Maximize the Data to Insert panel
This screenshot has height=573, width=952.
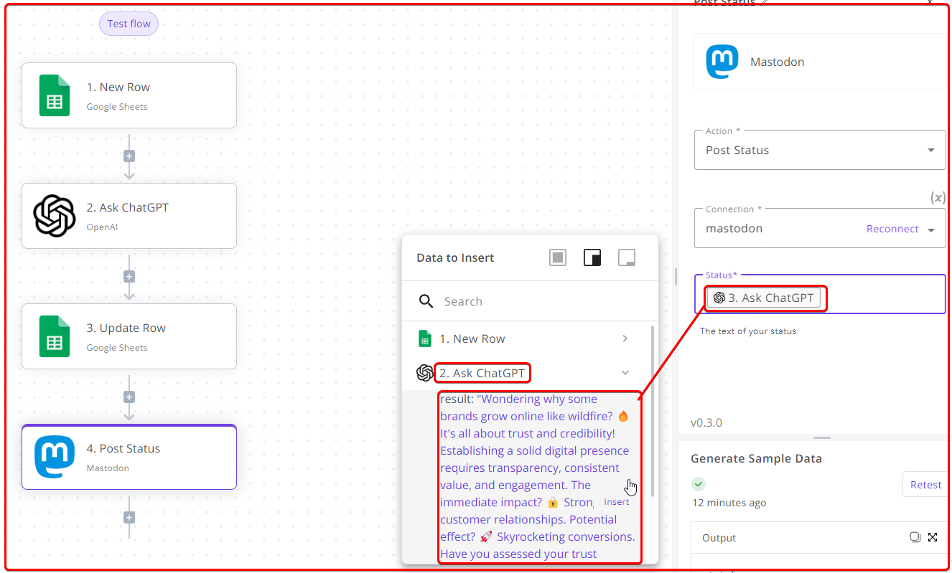[558, 257]
